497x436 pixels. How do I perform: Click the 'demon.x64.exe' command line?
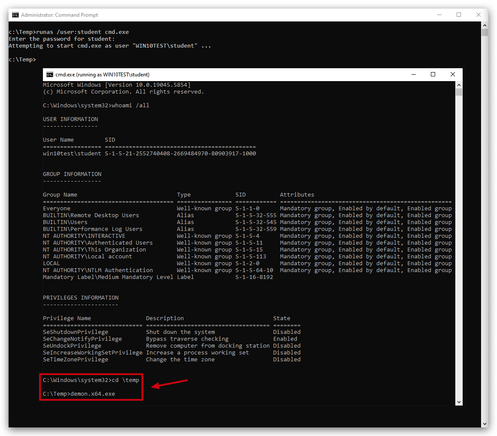[x=79, y=394]
